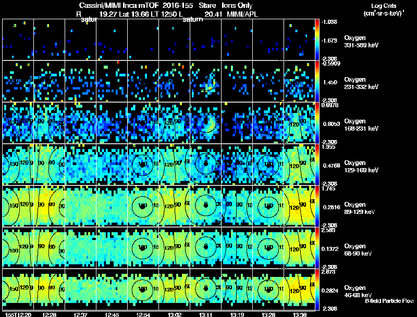
Task: Select the color bar next to Oxygen 89-129 keV
Action: [x=317, y=206]
